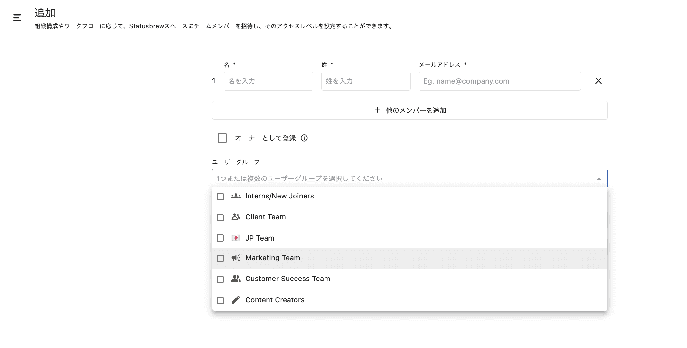
Task: Click the JP Team flag icon
Action: click(236, 238)
